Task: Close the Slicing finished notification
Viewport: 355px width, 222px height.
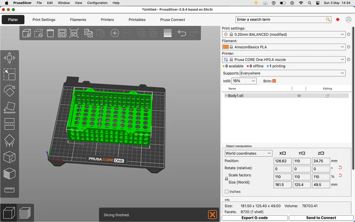Action: (212, 215)
